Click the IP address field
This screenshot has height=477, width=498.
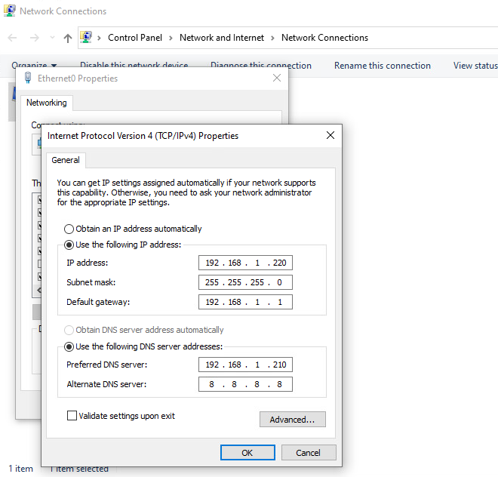click(x=245, y=263)
